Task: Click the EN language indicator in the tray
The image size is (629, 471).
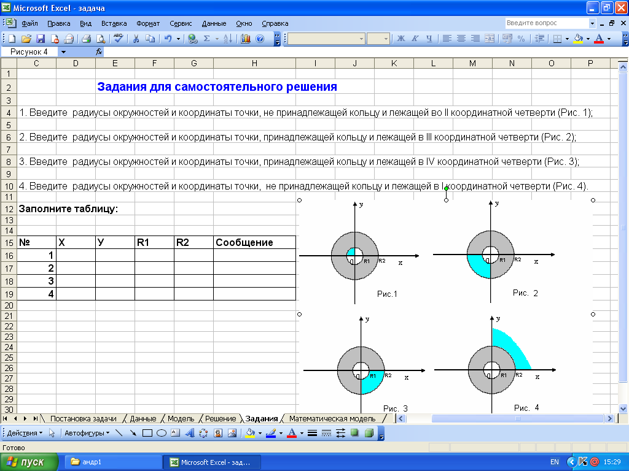Action: (x=555, y=462)
